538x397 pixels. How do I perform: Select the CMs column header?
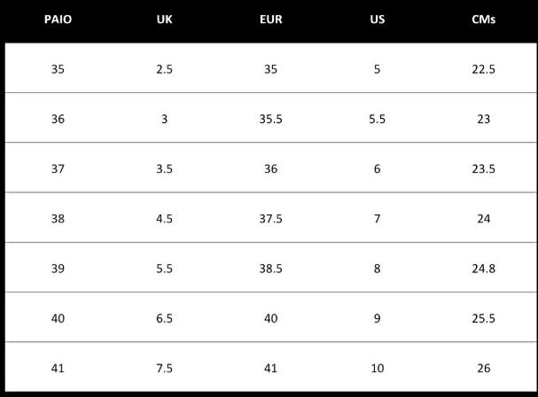(483, 19)
